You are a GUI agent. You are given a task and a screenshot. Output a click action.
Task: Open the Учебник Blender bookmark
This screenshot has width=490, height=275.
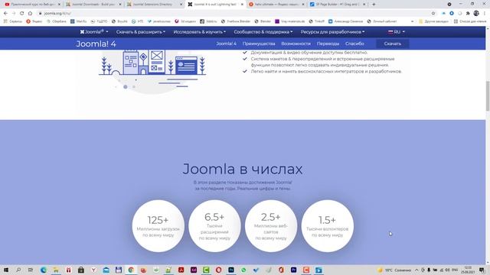(x=236, y=21)
